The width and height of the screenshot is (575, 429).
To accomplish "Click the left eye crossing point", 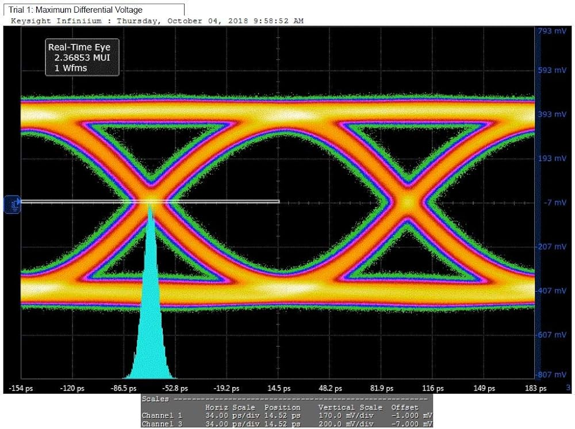I will 151,201.
